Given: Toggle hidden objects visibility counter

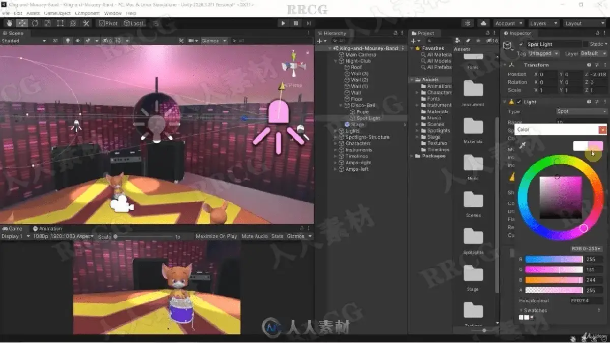Looking at the screenshot, I should [108, 41].
